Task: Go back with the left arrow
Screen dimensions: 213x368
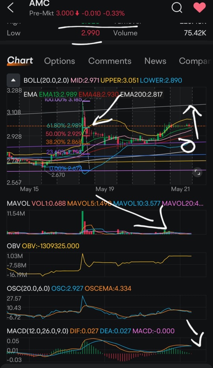Action: coord(11,8)
